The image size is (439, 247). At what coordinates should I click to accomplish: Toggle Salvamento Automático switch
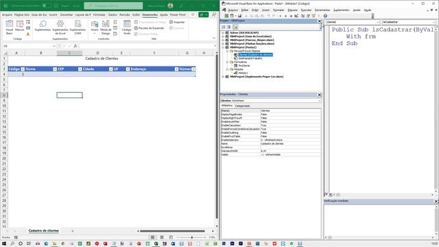coord(47,5)
